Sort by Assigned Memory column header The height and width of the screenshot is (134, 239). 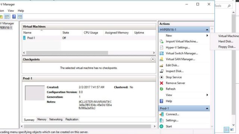point(118,33)
